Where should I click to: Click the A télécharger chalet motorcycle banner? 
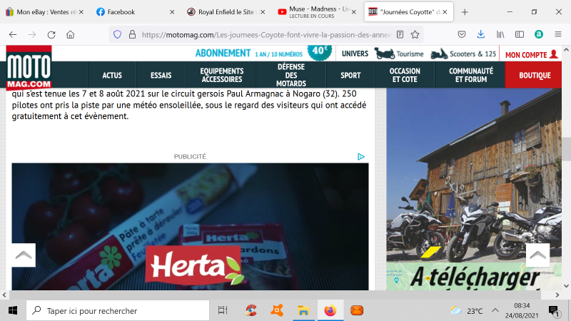coord(474,189)
